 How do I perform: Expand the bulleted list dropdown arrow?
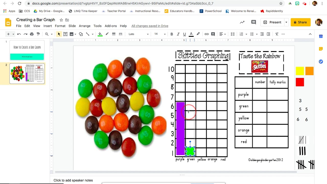point(257,34)
